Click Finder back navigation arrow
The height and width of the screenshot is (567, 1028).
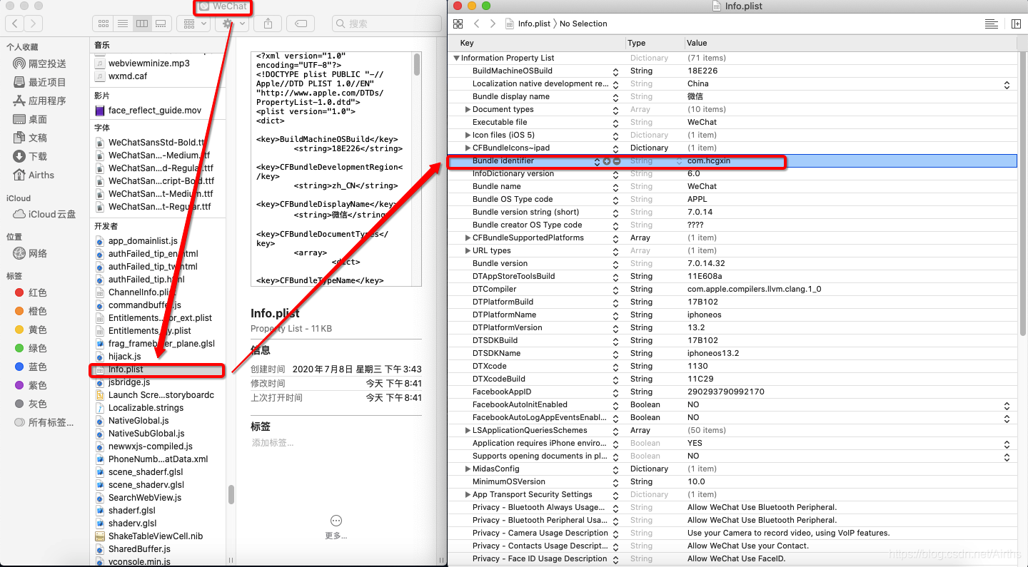[x=15, y=24]
